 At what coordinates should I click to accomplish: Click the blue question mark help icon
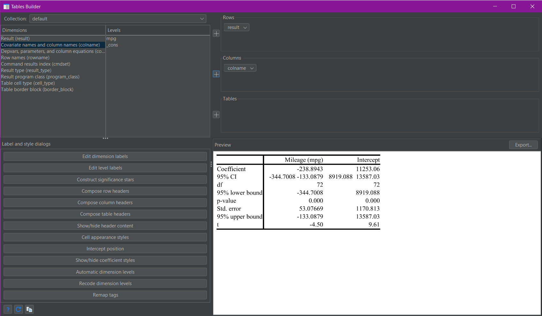point(8,309)
